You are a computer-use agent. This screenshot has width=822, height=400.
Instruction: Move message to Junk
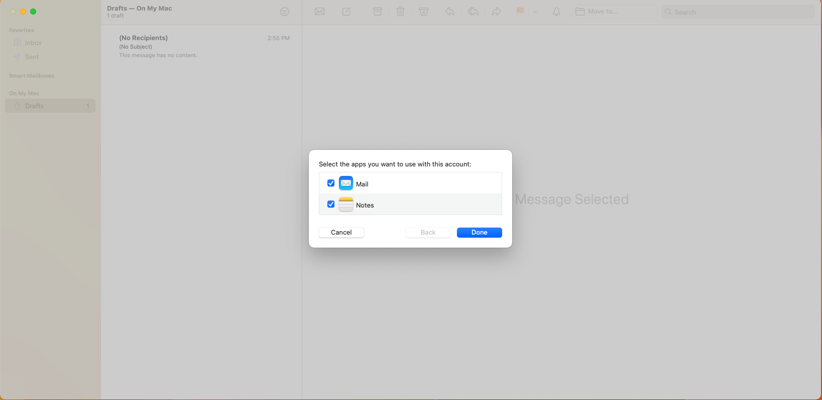click(x=424, y=12)
